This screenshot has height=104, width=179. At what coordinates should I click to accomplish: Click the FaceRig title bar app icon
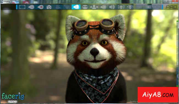point(1,1)
